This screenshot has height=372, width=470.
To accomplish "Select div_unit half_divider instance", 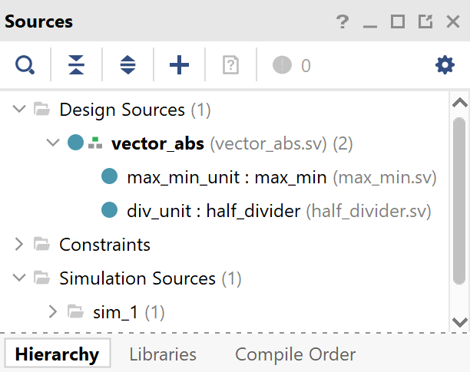I will [x=213, y=210].
